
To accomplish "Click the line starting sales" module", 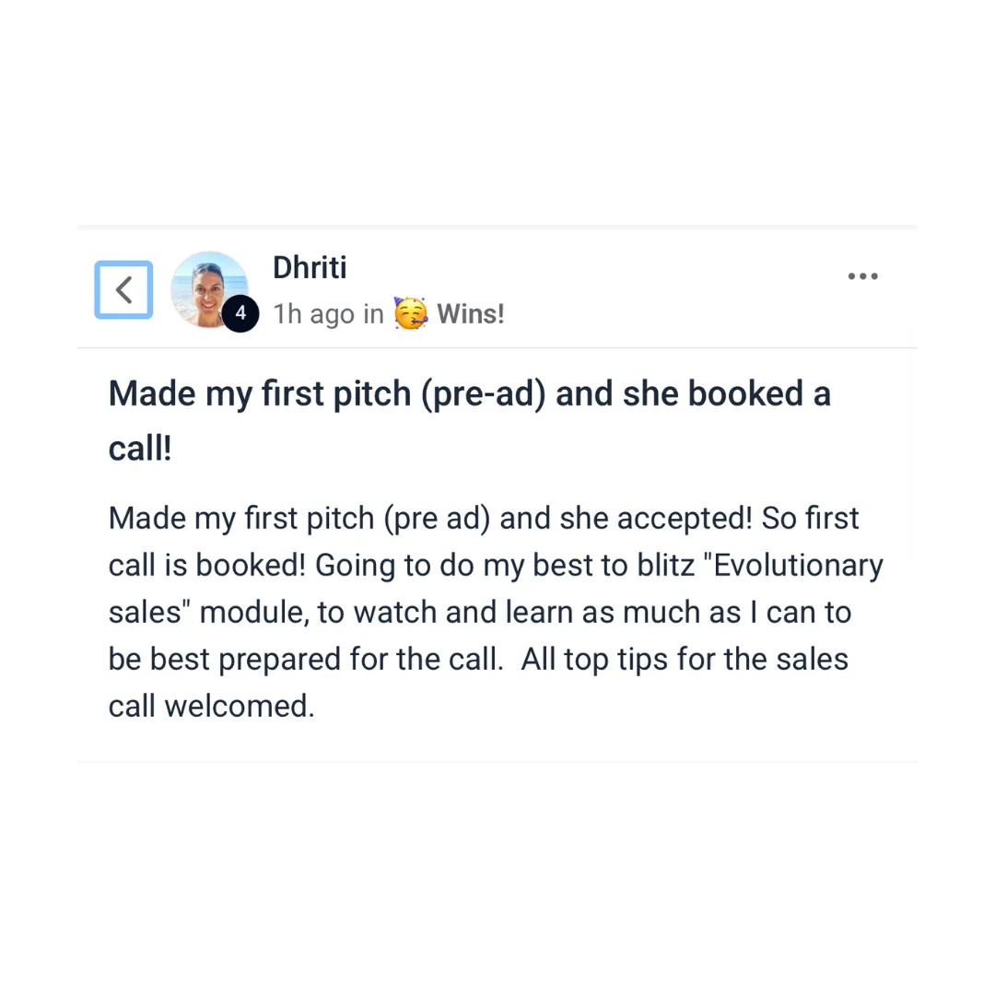I will click(480, 613).
